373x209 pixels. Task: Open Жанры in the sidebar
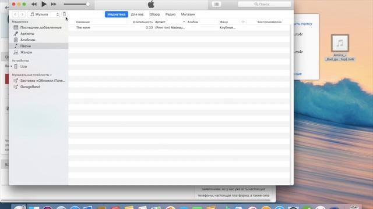[x=38, y=52]
